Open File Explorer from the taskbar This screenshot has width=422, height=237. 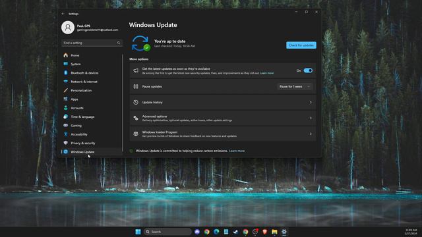coord(274,232)
